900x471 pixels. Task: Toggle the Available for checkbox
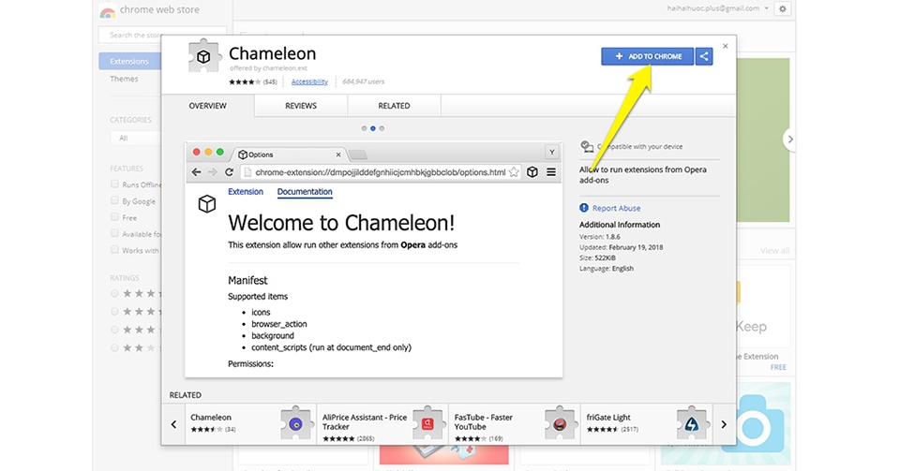click(114, 233)
